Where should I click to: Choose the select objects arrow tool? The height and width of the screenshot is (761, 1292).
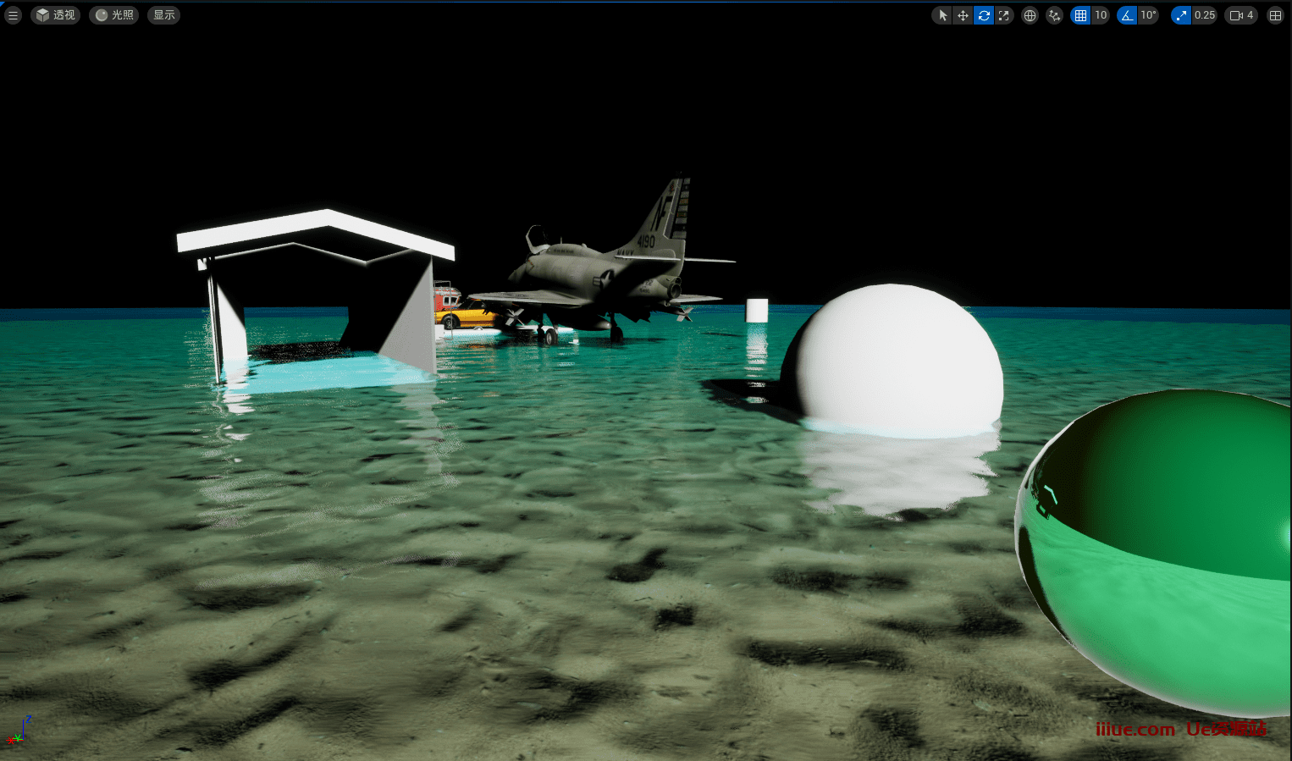942,15
